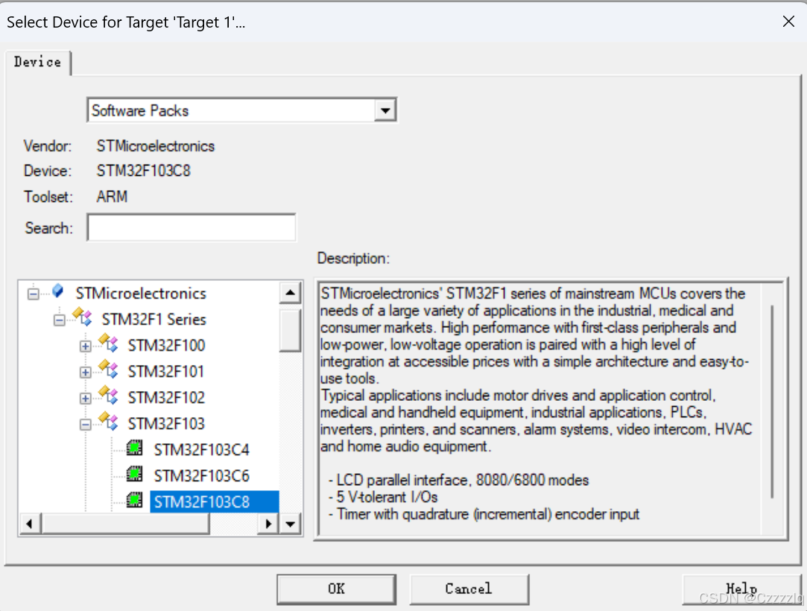Select STMicroelectronics root tree label
Screen dimensions: 807x611
pos(141,294)
